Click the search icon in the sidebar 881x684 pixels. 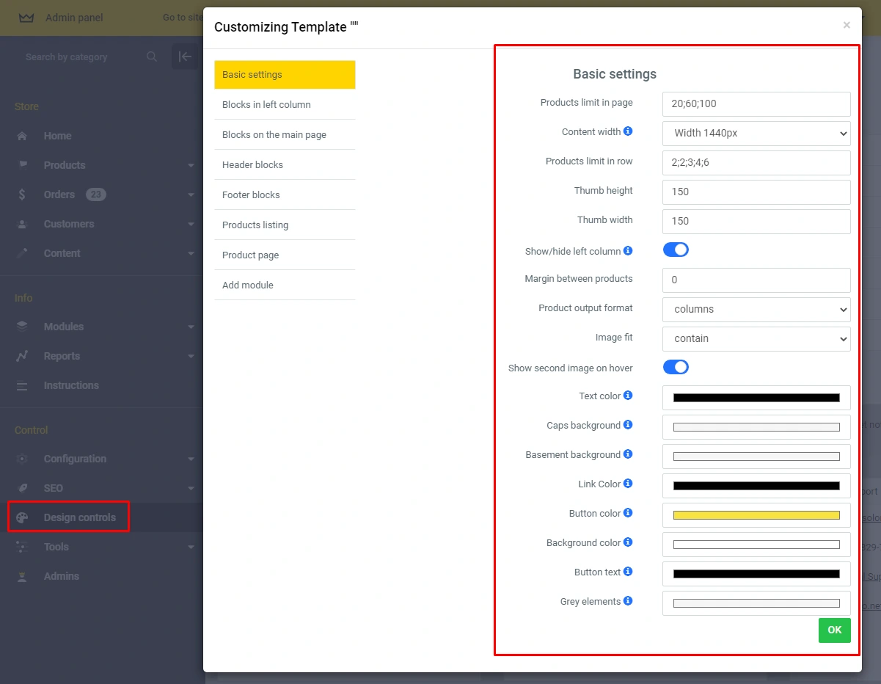[151, 57]
